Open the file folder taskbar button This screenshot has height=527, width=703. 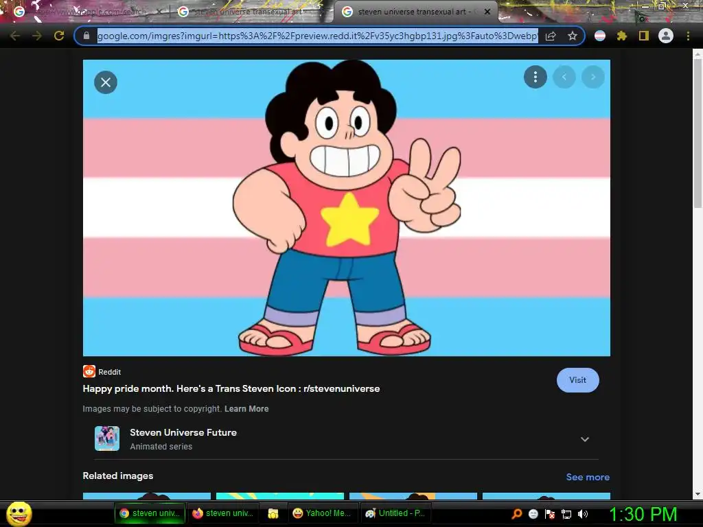pyautogui.click(x=273, y=513)
